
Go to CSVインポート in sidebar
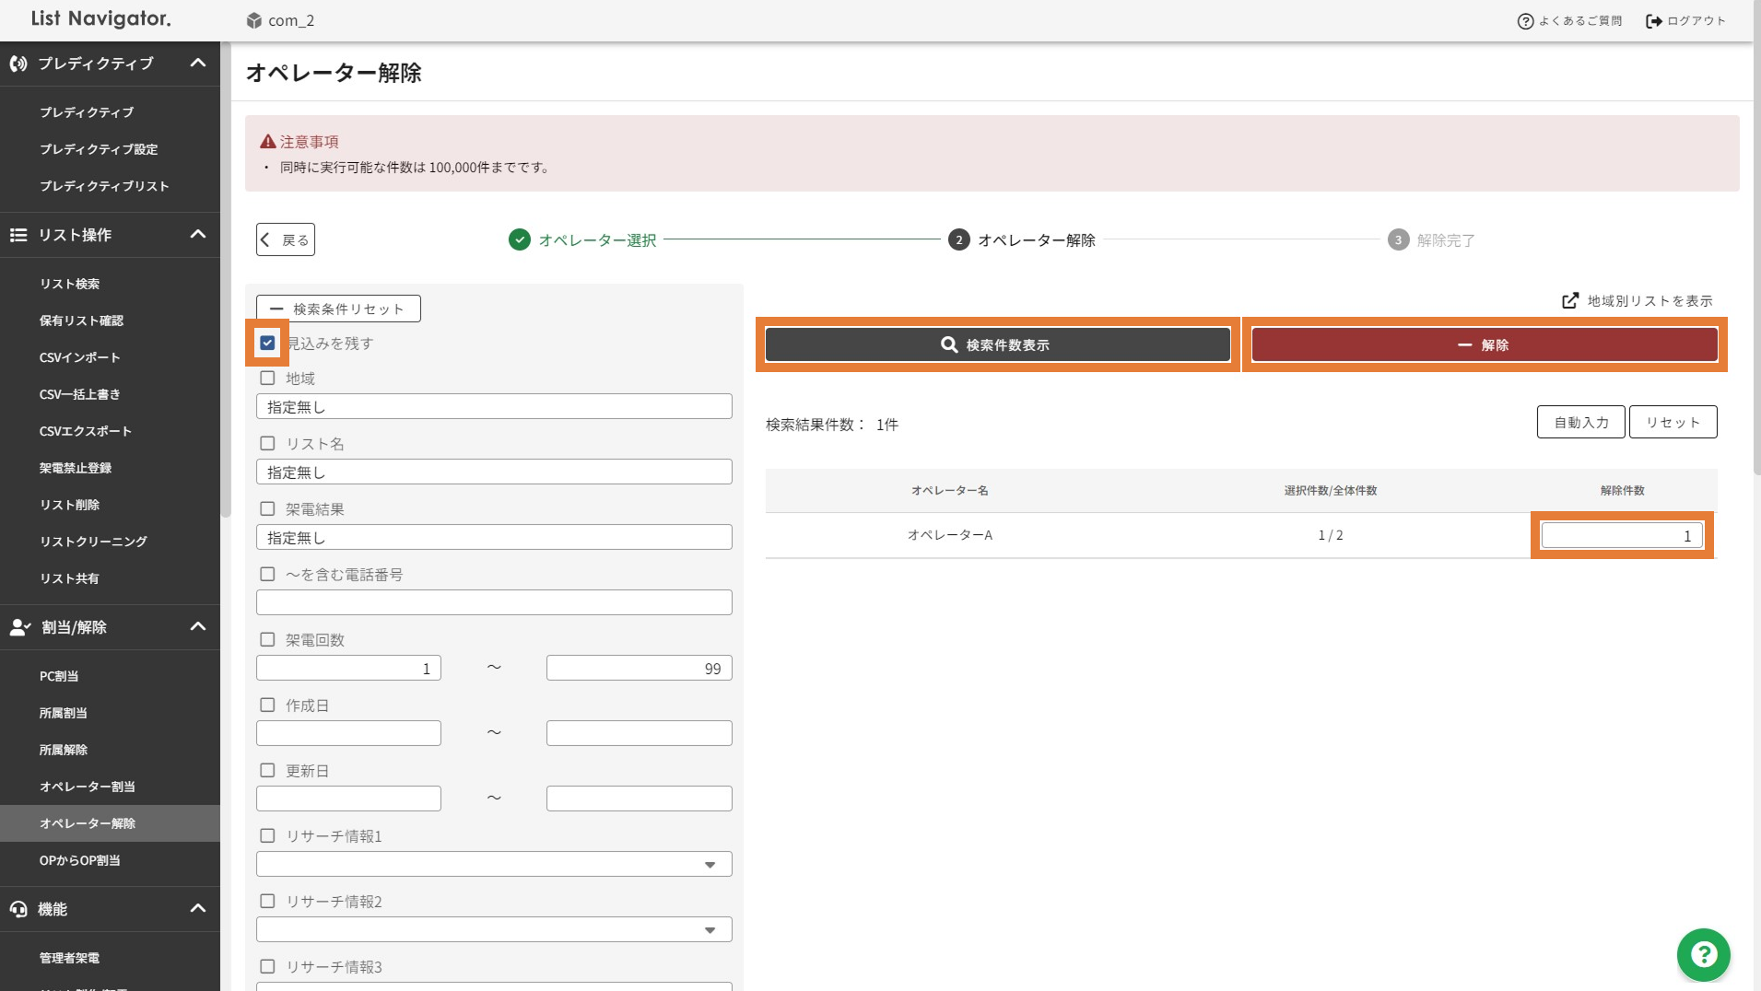pos(80,357)
